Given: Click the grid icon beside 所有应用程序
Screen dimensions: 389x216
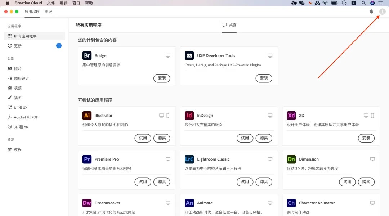Looking at the screenshot, I should 10,36.
